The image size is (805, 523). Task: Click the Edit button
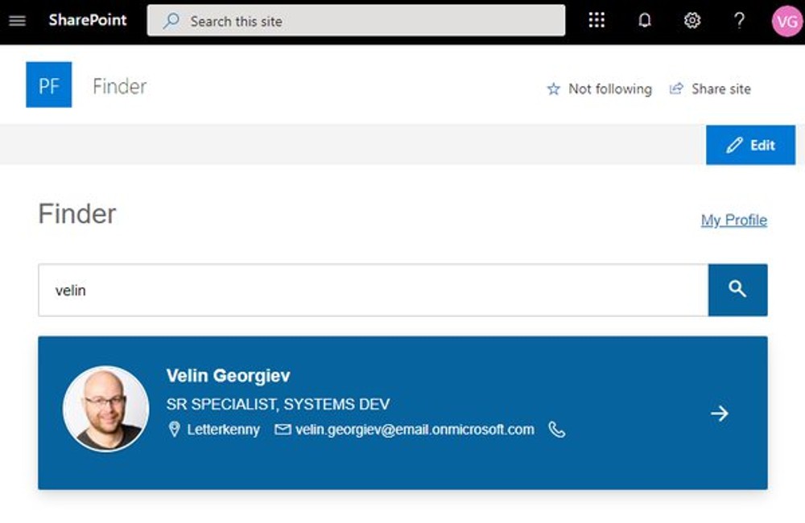750,145
